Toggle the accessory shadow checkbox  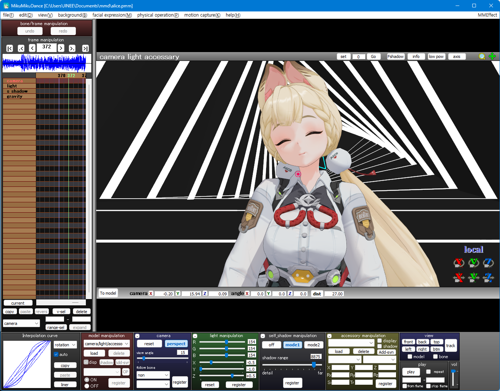point(379,346)
